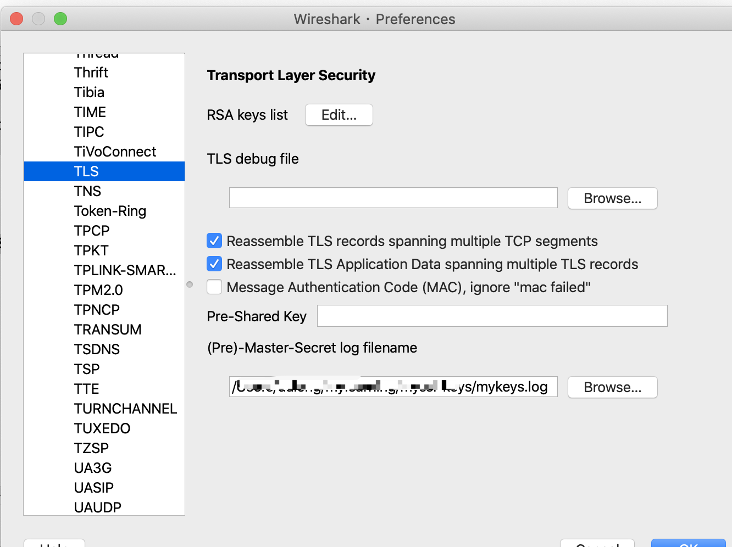The width and height of the screenshot is (732, 547).
Task: Select UAUDP protocol entry
Action: coord(104,506)
